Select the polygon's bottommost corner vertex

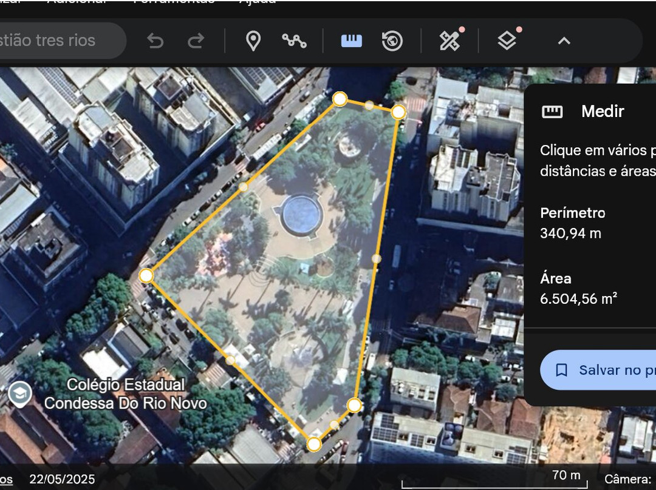tap(313, 444)
